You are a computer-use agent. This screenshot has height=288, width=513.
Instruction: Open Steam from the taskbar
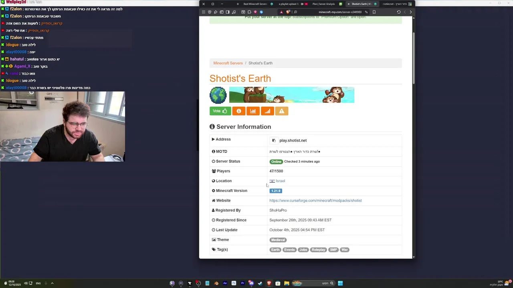click(x=260, y=283)
